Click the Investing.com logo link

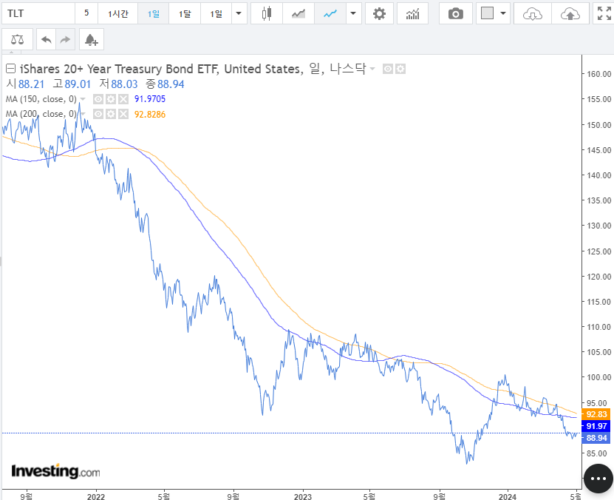[x=55, y=470]
